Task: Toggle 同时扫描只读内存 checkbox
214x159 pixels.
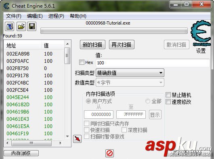Action: [87, 123]
